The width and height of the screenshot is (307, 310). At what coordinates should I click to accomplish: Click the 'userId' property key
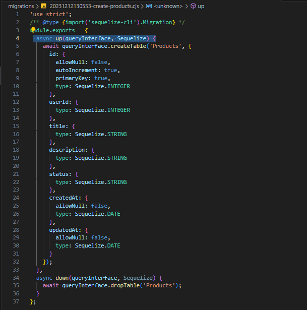[58, 102]
